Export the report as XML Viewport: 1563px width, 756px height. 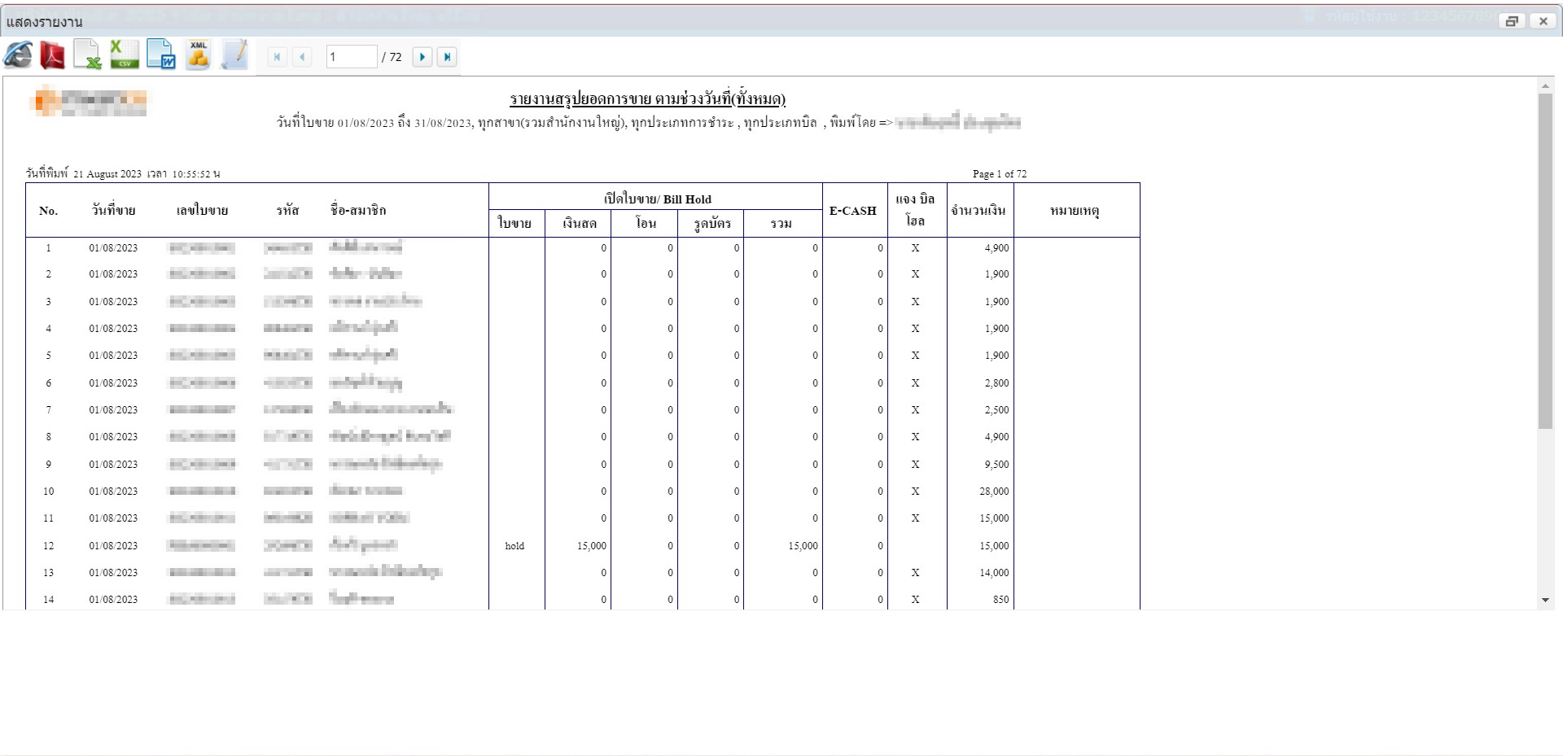pyautogui.click(x=198, y=55)
